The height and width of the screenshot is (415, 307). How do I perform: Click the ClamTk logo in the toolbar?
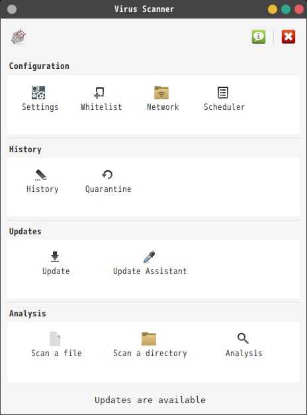click(19, 36)
